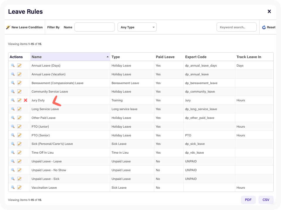
Task: Edit Unpaid Leave - Leave rule
Action: (x=19, y=161)
